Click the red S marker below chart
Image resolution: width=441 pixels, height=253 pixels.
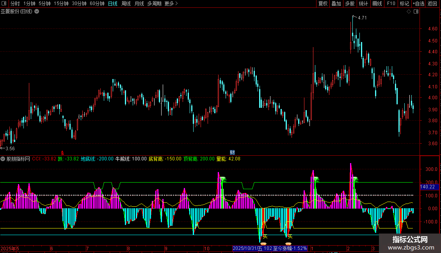[62, 153]
